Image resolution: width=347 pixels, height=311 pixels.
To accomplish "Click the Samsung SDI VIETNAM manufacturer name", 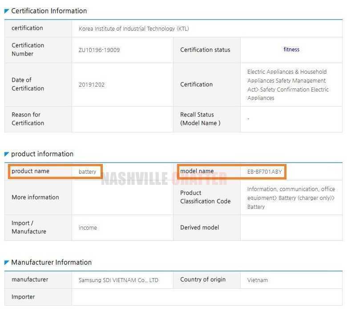I will pyautogui.click(x=118, y=280).
